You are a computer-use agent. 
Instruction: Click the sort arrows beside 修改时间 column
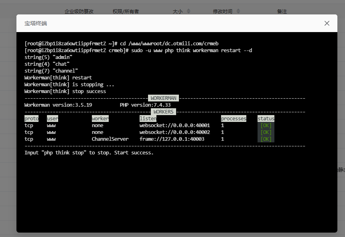(239, 12)
